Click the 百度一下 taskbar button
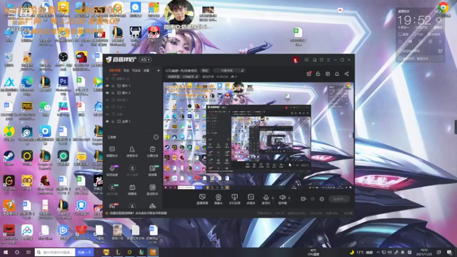 (85, 252)
